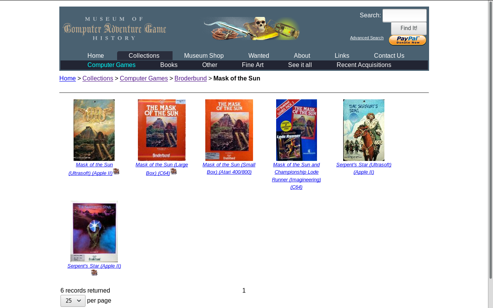Expand the 25 per page dropdown

coord(73,301)
